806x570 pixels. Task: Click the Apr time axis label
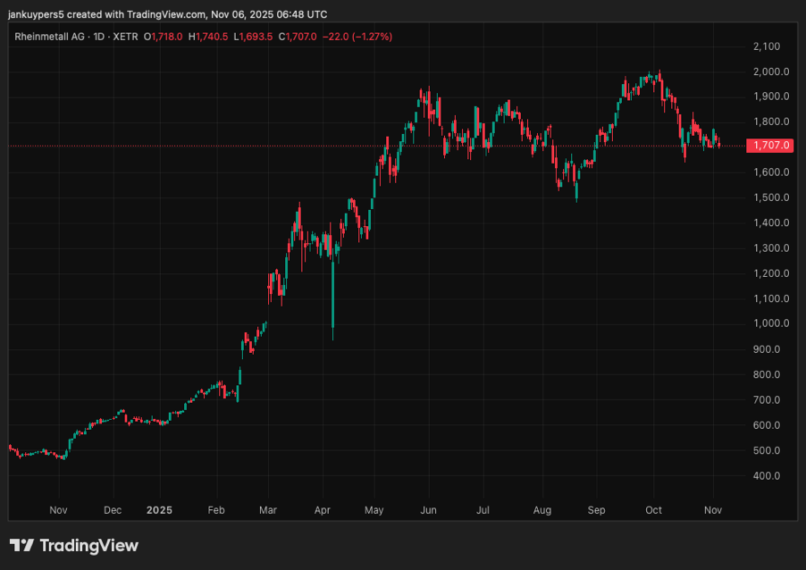coord(323,510)
